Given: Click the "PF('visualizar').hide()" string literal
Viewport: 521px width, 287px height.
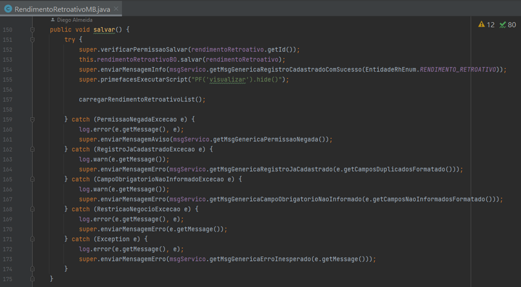Looking at the screenshot, I should point(237,79).
